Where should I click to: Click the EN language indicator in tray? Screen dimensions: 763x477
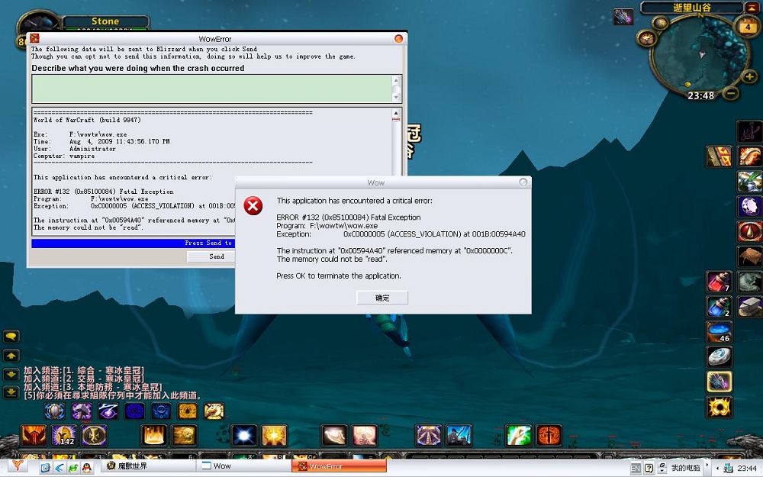tap(636, 468)
